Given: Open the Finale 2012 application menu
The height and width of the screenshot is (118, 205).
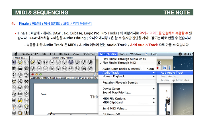Looking at the screenshot, I should [30, 54].
